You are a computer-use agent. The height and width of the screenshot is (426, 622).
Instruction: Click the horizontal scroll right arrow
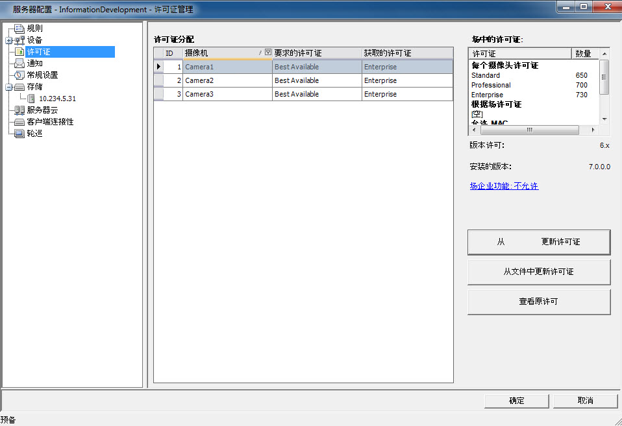point(593,130)
